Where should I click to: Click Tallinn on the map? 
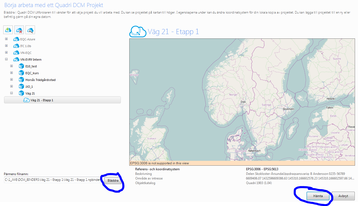[x=330, y=107]
